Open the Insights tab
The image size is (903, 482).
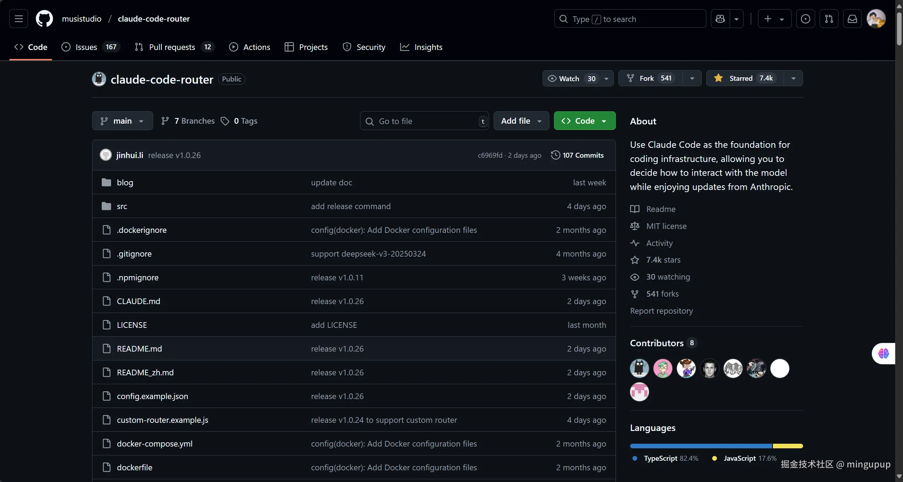(421, 47)
